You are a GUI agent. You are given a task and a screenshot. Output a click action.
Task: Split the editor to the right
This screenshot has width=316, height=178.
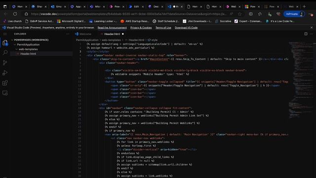click(306, 34)
